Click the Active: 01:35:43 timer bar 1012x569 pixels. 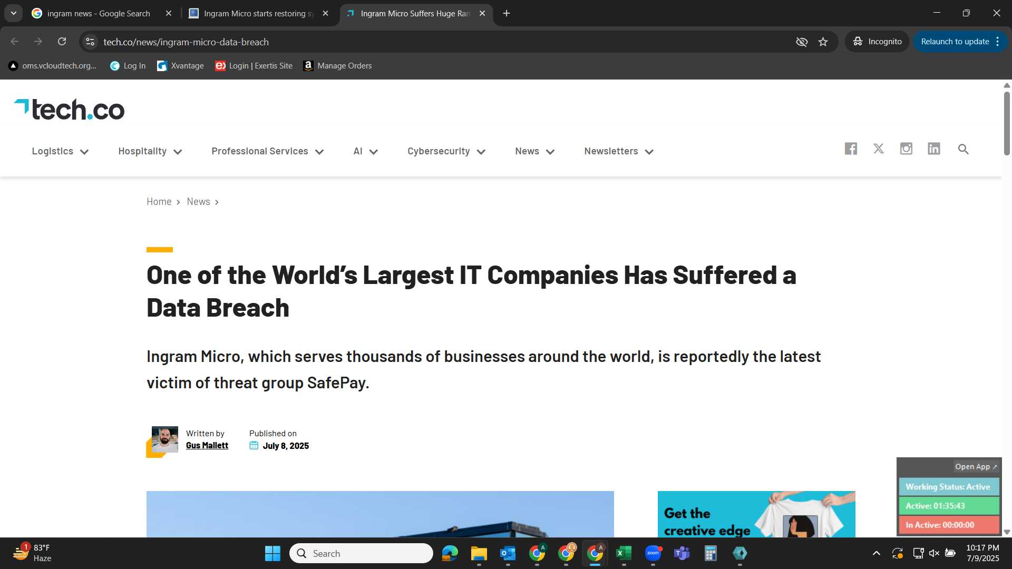pyautogui.click(x=949, y=506)
